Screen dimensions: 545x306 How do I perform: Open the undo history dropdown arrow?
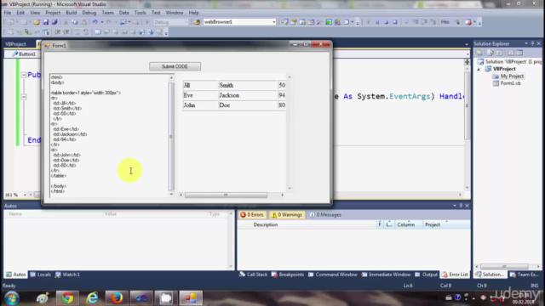pos(102,22)
